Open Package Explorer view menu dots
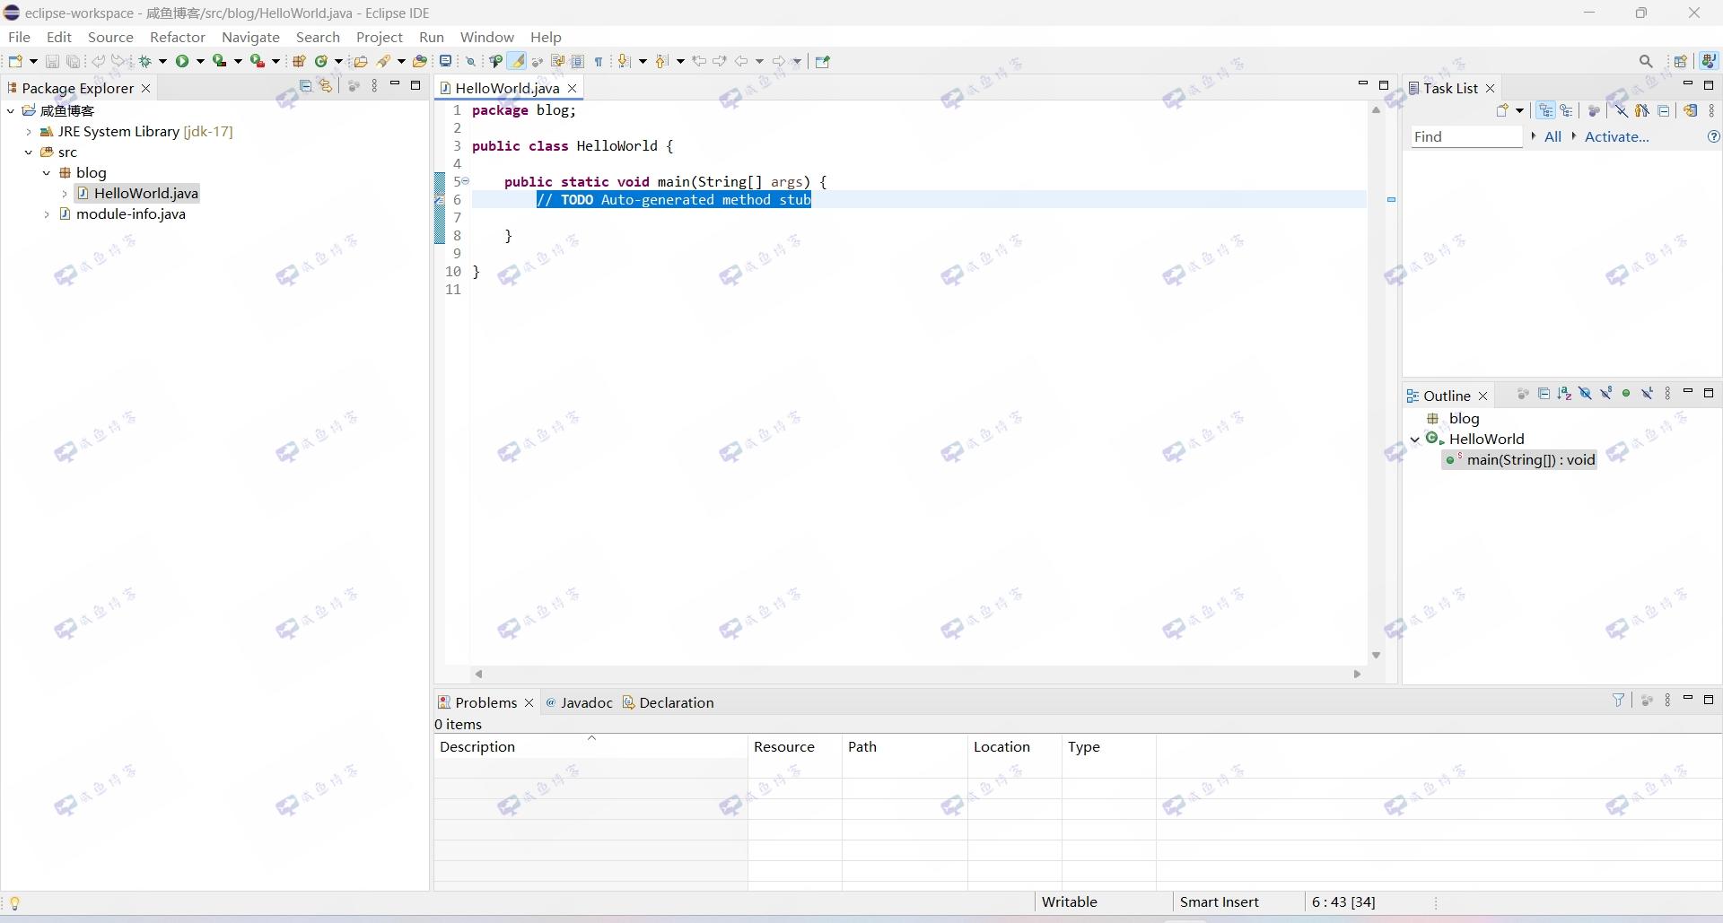Screen dimensions: 1723x923 (x=374, y=86)
